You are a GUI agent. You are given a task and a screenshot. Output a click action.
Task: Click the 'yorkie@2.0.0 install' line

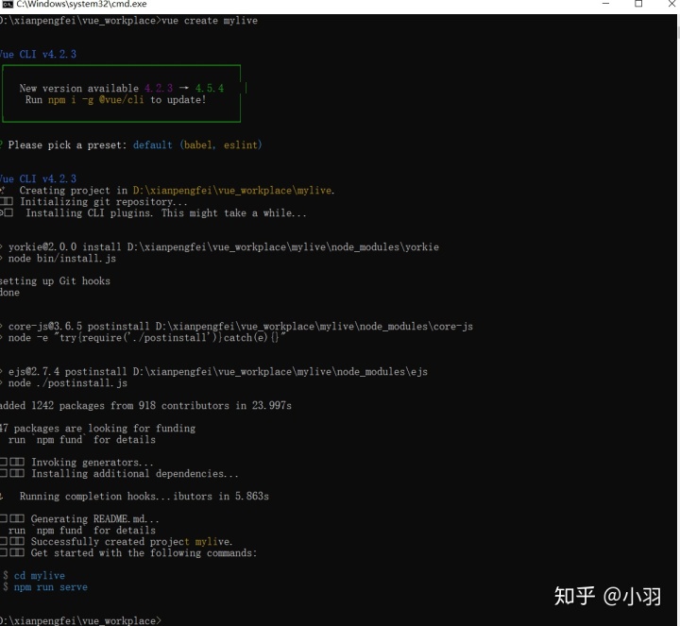click(x=219, y=247)
